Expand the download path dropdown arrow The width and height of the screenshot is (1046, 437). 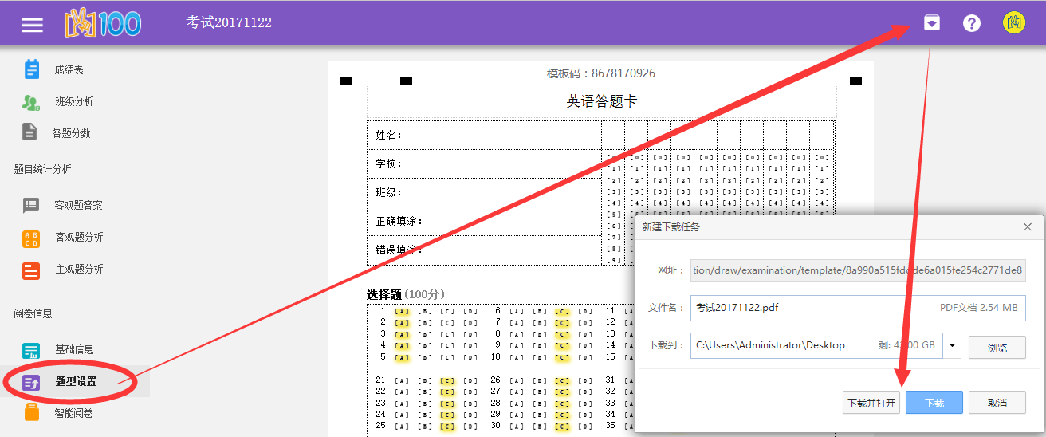point(952,346)
